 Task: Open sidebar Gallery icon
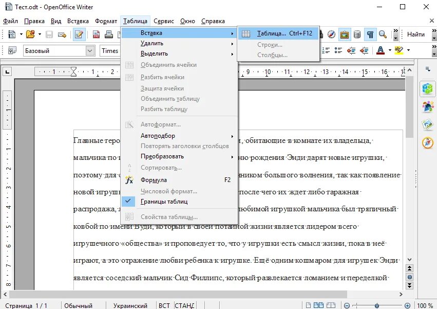pyautogui.click(x=428, y=125)
